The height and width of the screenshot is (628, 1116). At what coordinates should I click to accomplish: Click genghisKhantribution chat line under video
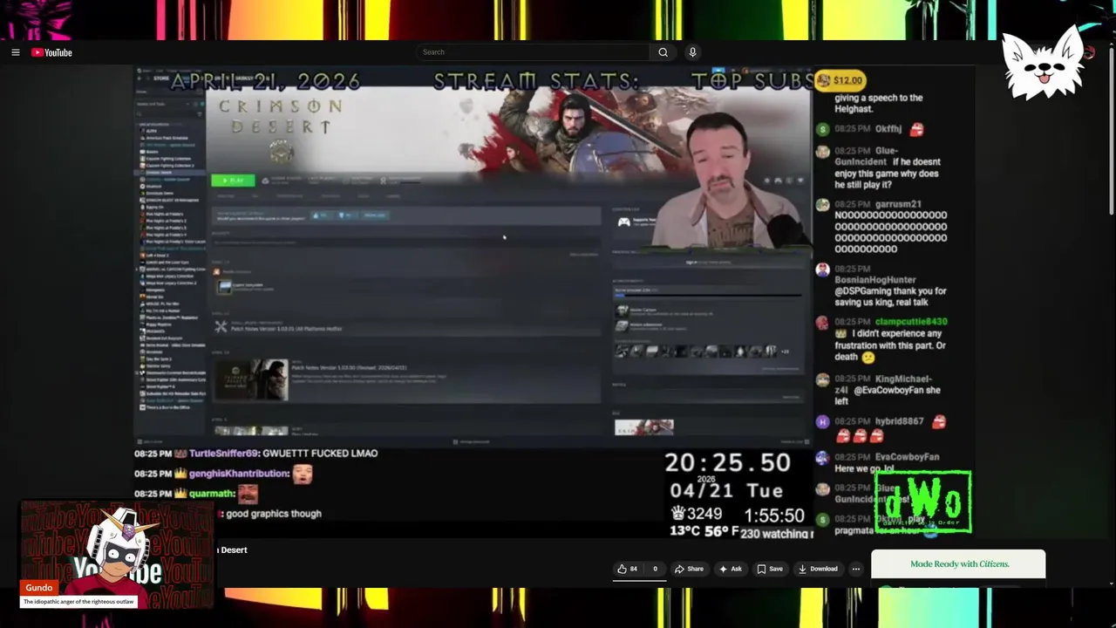click(x=224, y=474)
